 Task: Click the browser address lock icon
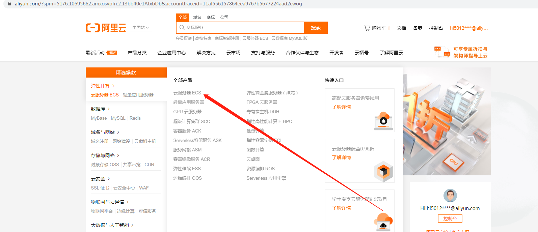9,4
